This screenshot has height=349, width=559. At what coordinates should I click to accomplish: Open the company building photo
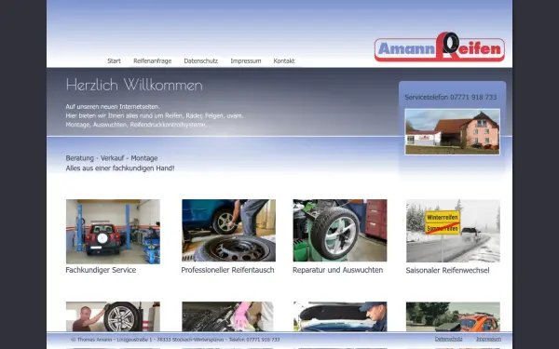pyautogui.click(x=453, y=132)
